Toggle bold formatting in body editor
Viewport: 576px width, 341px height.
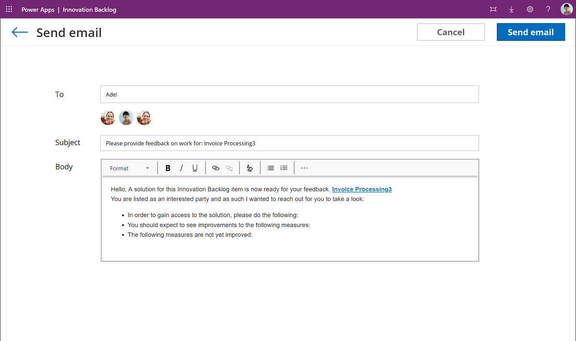click(x=168, y=168)
